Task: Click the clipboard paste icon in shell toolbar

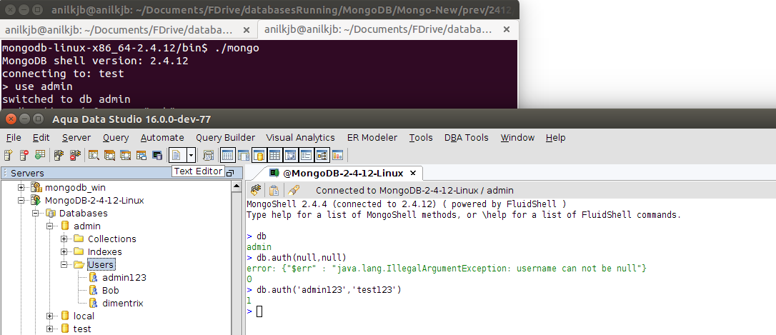Action: point(274,190)
